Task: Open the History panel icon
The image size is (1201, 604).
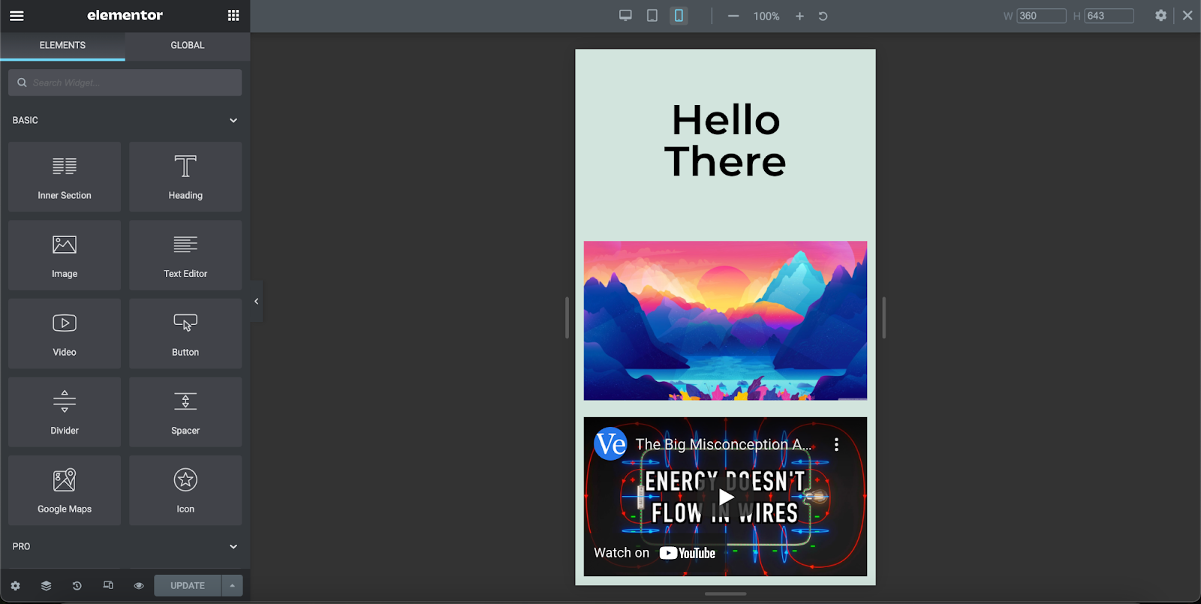Action: 77,585
